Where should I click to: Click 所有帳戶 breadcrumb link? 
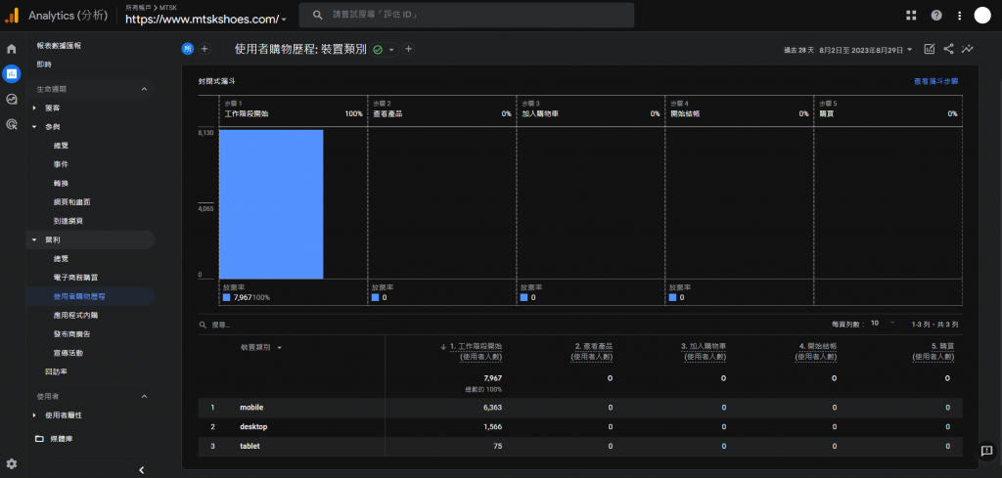[137, 7]
